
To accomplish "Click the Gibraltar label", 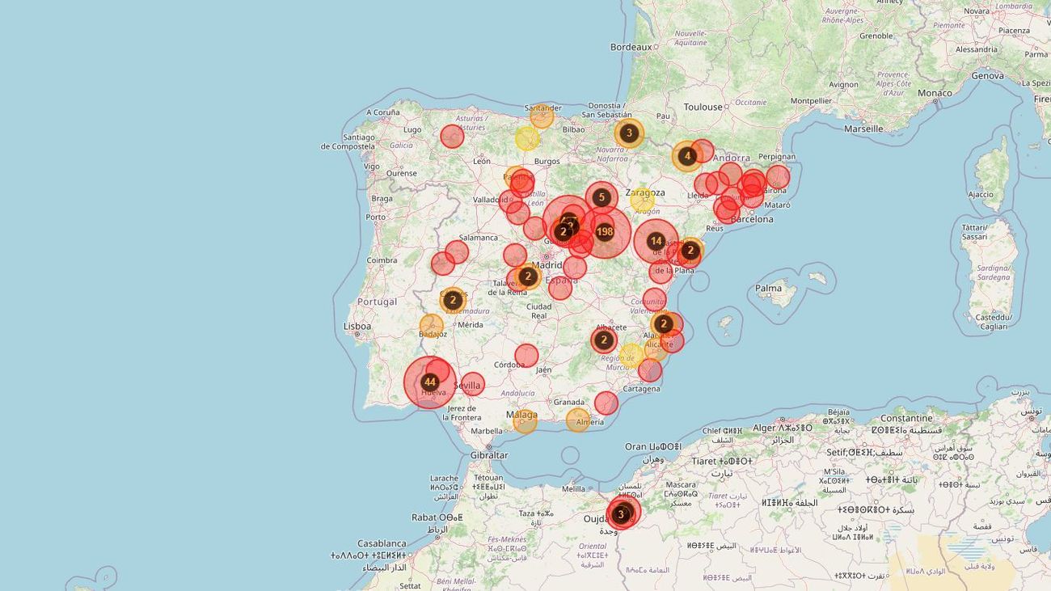I will [x=489, y=455].
